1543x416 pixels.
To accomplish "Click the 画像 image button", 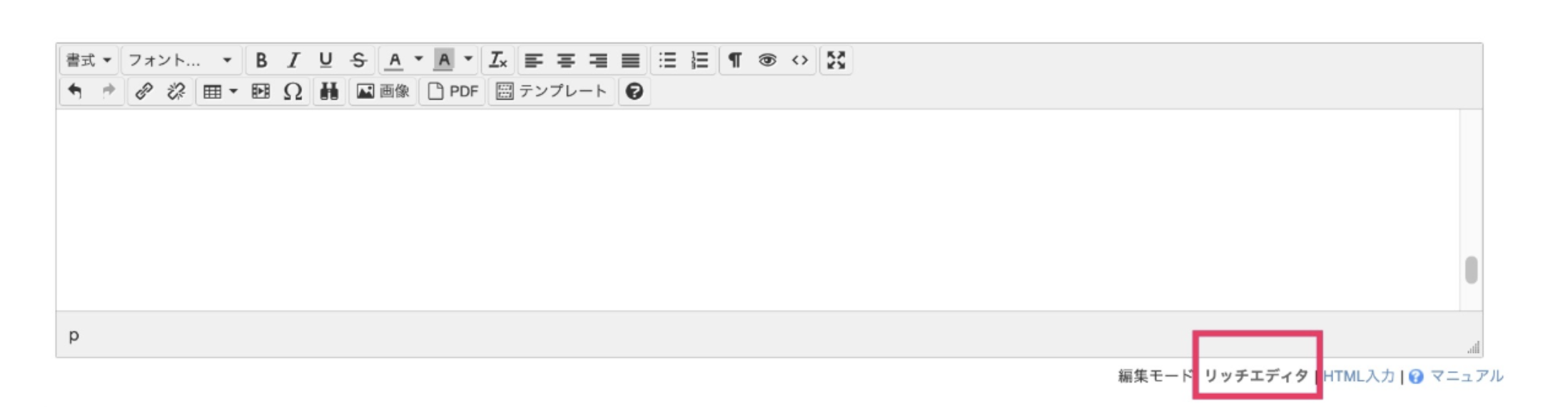I will (383, 91).
